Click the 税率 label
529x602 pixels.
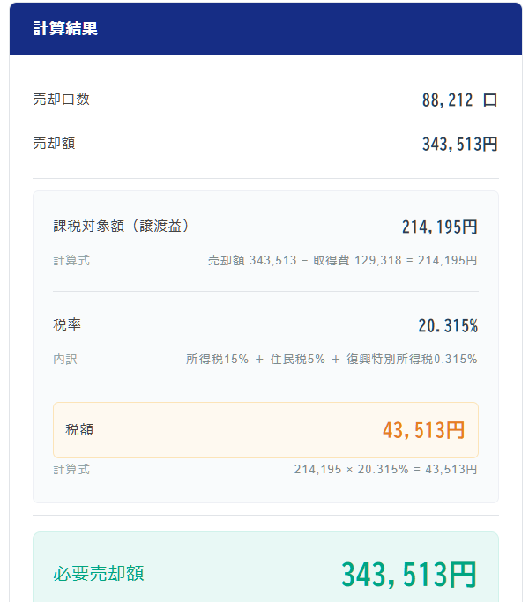pyautogui.click(x=67, y=325)
